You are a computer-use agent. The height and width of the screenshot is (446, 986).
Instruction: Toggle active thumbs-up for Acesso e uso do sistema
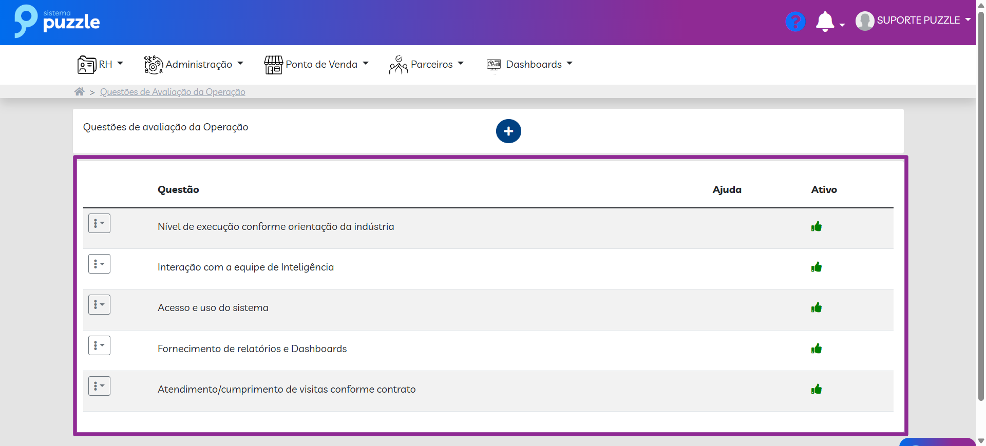817,308
